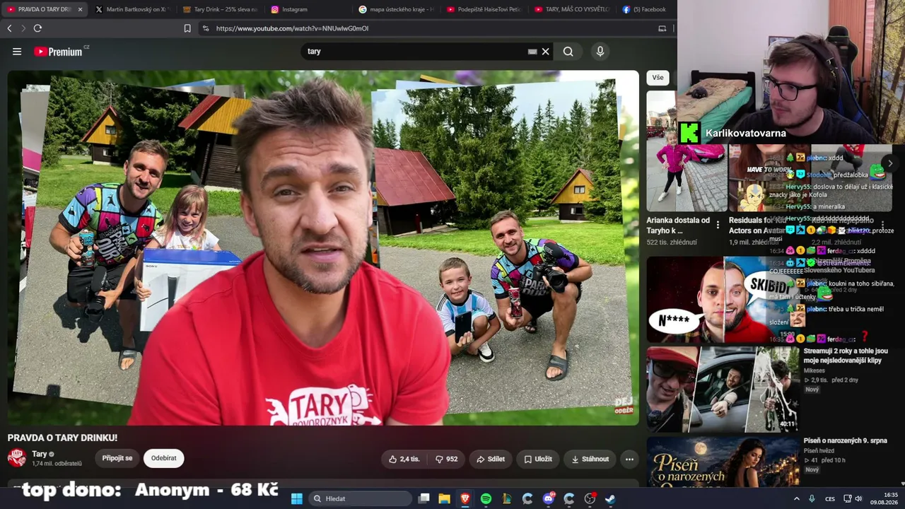
Task: Submit search with the magnifier icon
Action: click(x=568, y=52)
